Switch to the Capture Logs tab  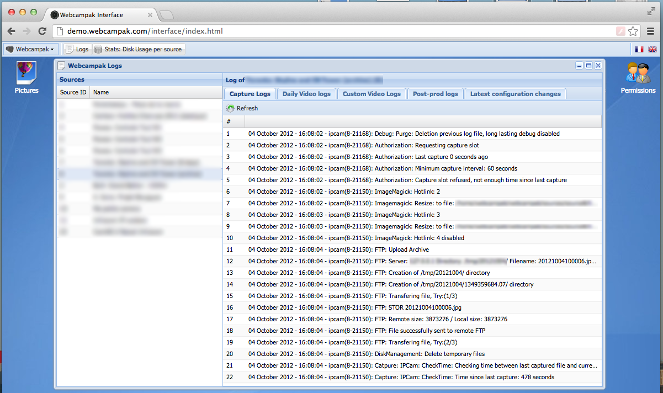point(250,94)
